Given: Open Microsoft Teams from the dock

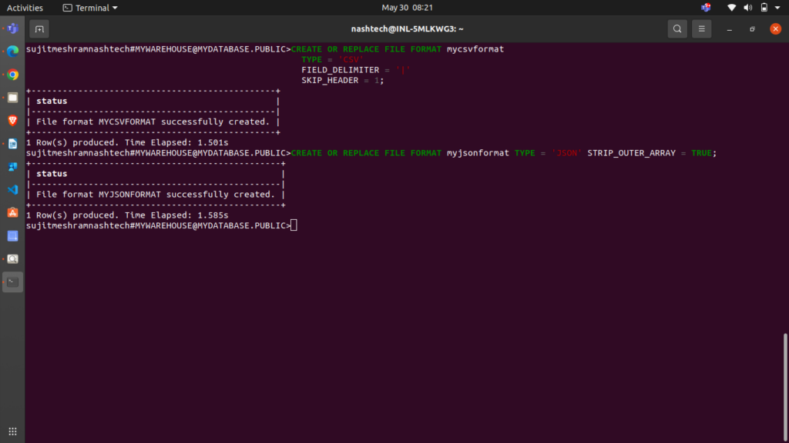Looking at the screenshot, I should coord(12,28).
